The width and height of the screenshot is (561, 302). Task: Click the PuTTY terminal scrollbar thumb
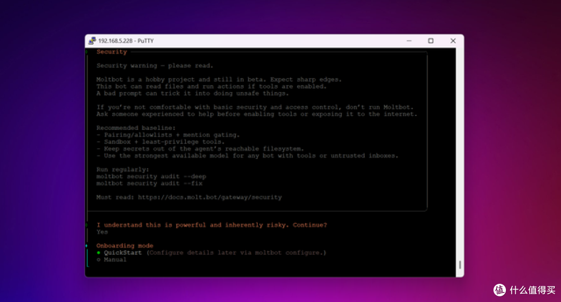click(x=460, y=265)
